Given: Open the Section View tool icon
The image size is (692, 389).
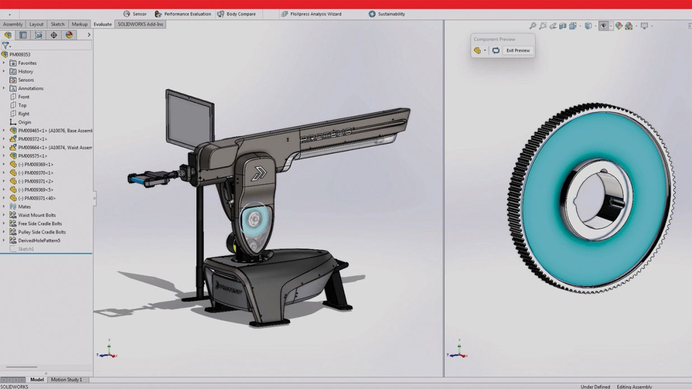Looking at the screenshot, I should [x=563, y=26].
